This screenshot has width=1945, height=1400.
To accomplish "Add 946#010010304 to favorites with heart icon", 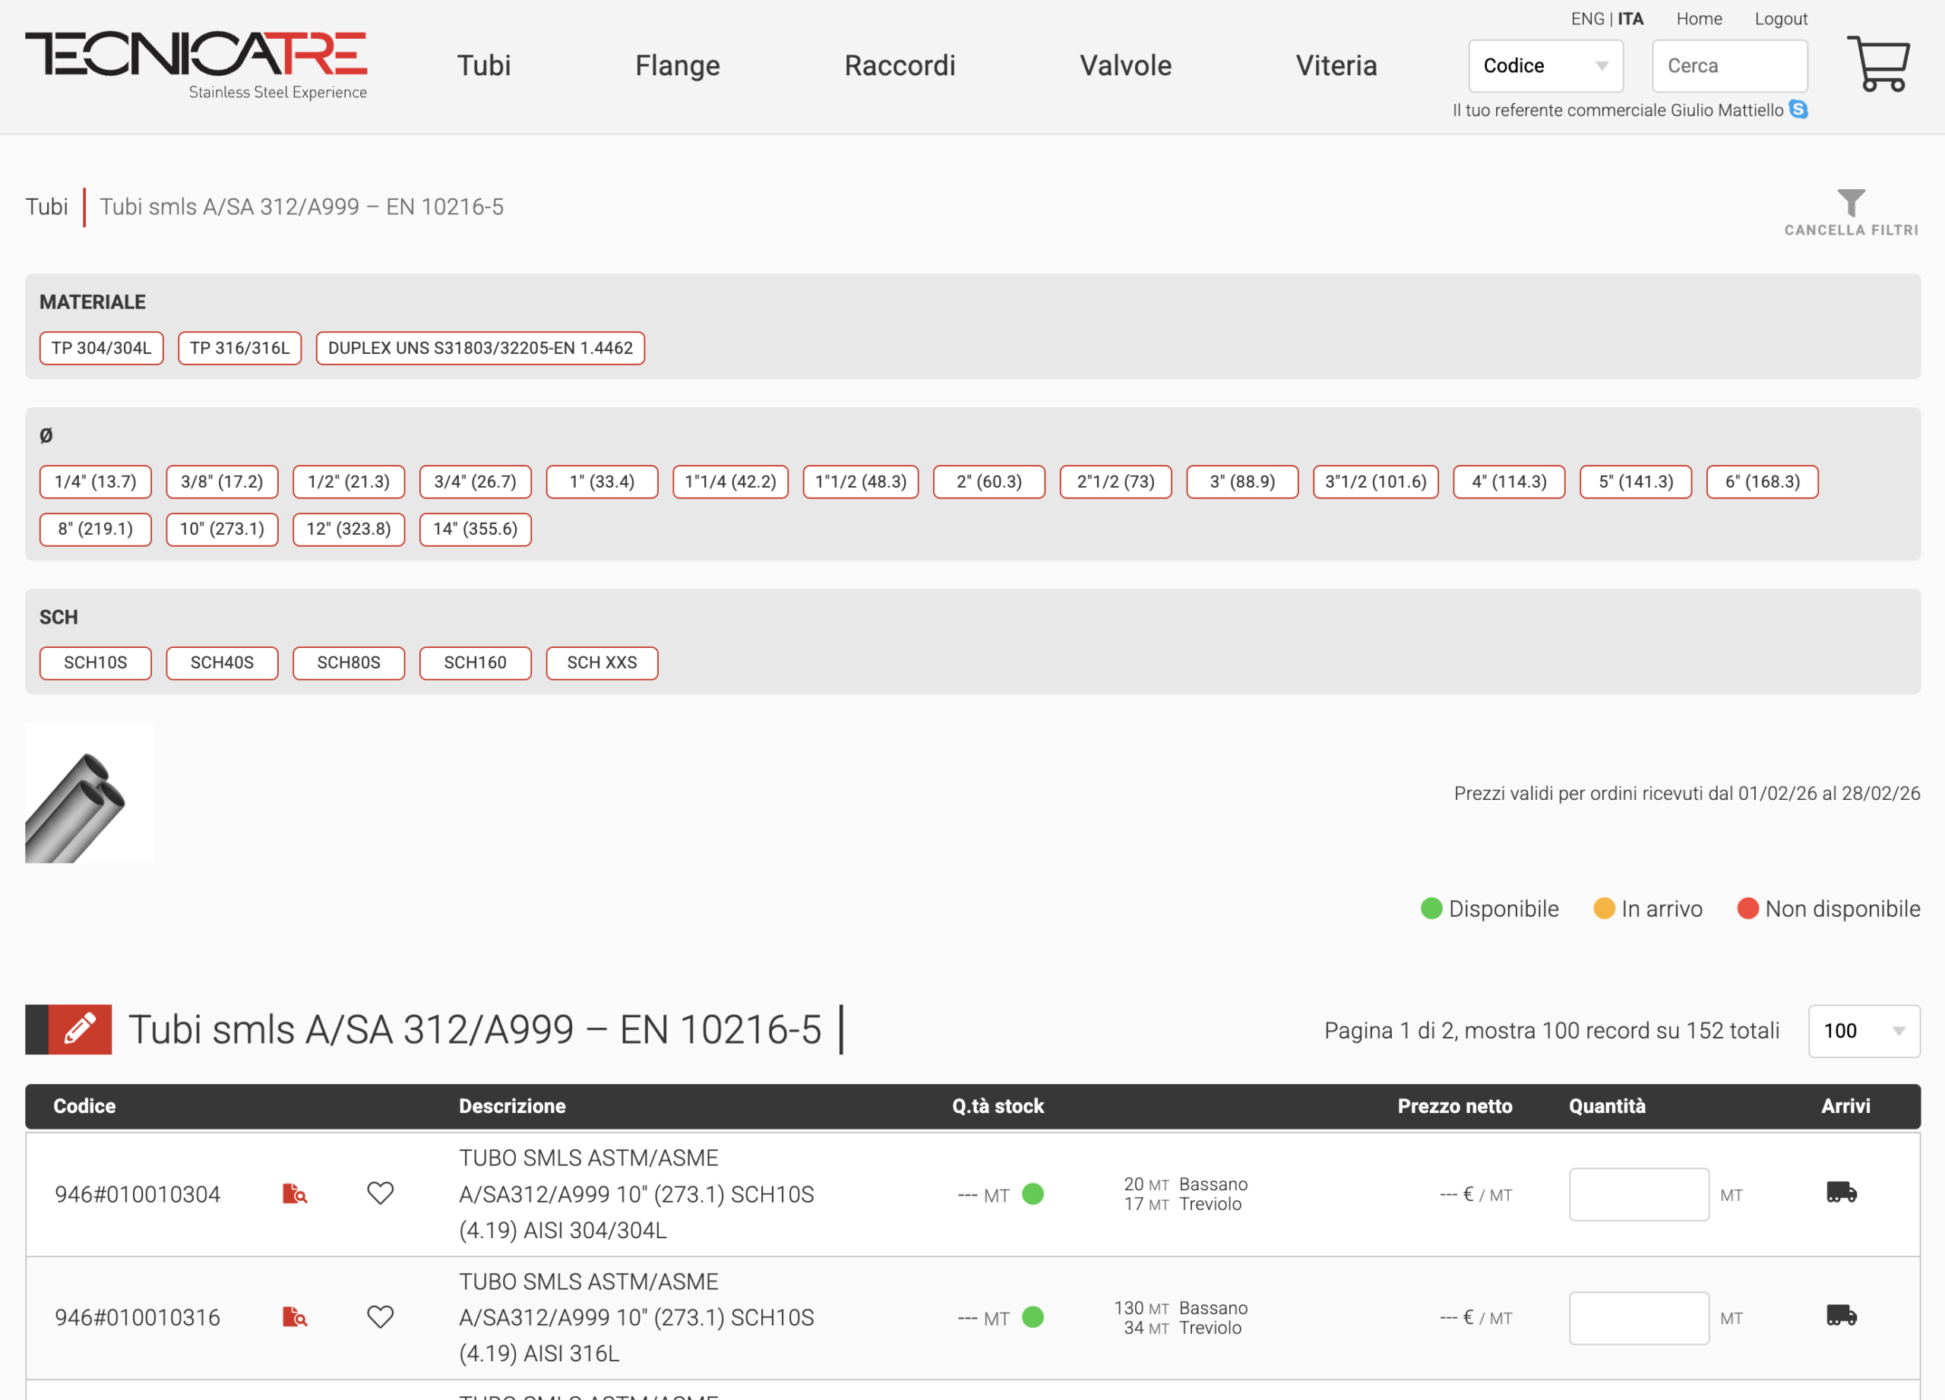I will point(380,1193).
